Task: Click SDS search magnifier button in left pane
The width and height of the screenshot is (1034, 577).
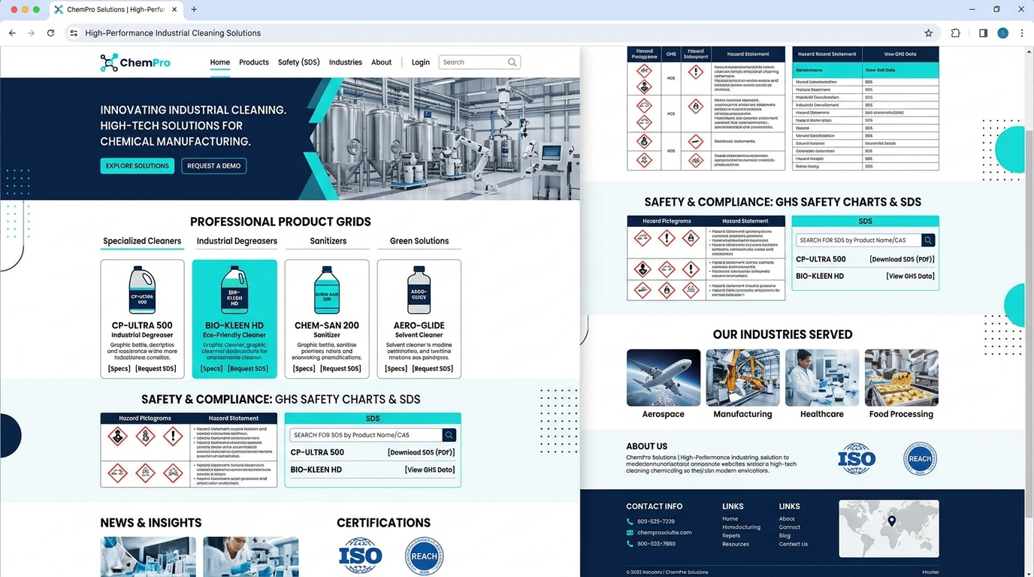Action: [x=449, y=435]
